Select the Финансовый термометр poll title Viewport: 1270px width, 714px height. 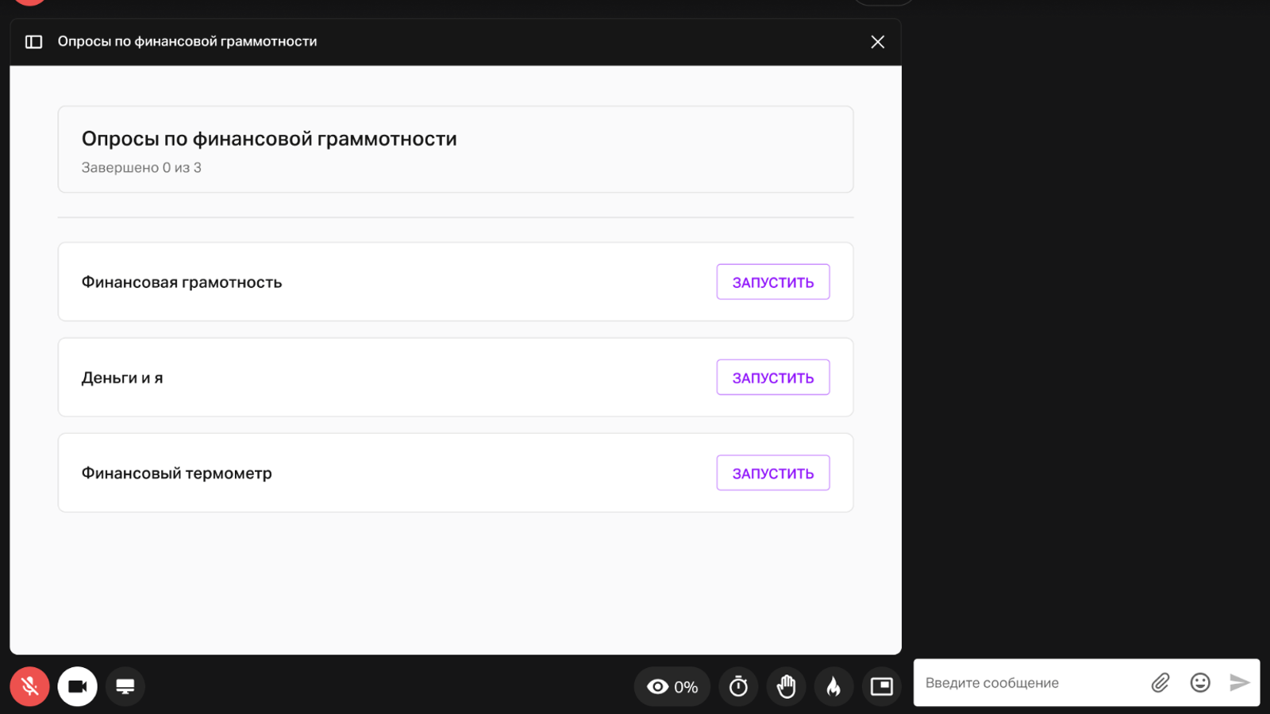click(176, 473)
